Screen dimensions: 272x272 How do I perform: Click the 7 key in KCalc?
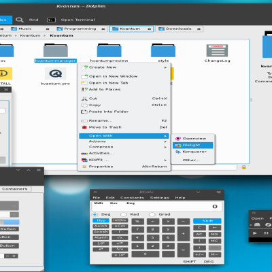click(x=137, y=230)
